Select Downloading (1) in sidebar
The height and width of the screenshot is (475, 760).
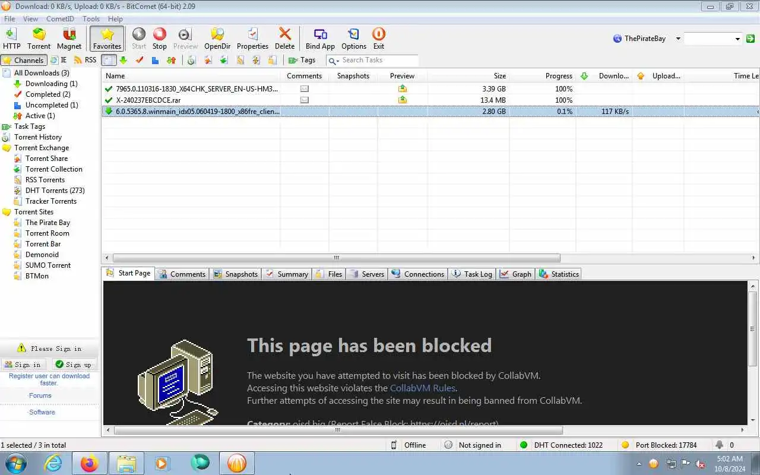pos(51,84)
